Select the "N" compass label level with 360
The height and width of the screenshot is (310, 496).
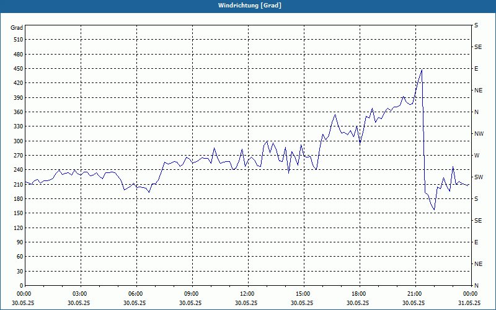click(476, 112)
